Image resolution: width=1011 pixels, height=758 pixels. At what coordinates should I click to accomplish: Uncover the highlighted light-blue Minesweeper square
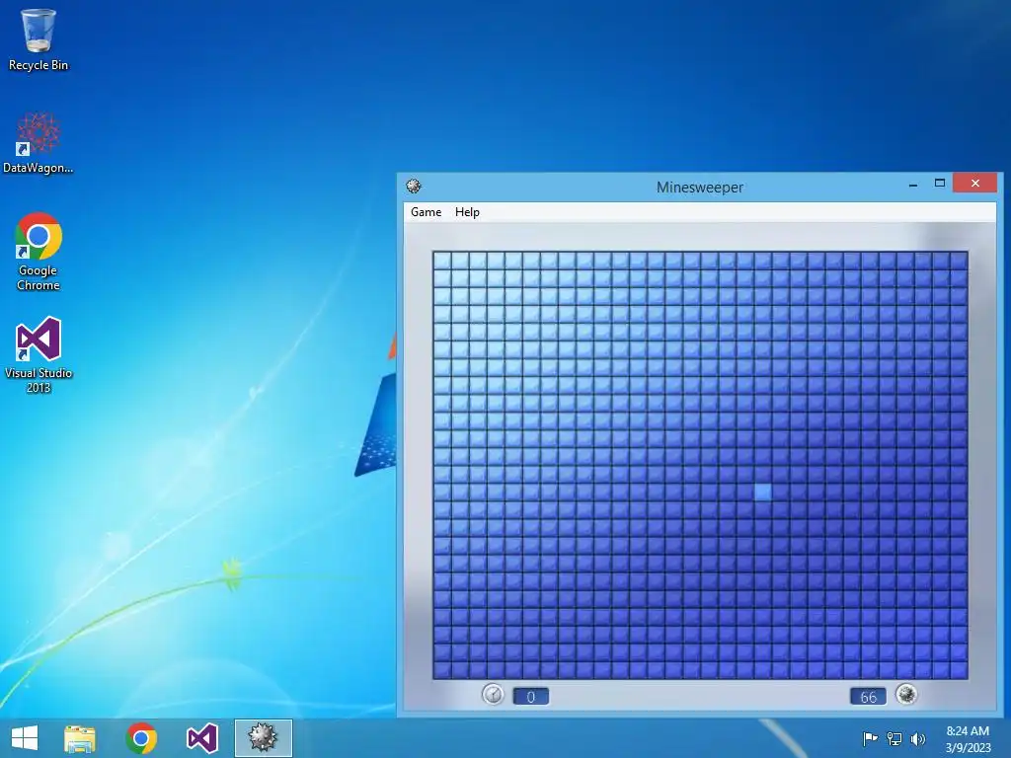[763, 493]
